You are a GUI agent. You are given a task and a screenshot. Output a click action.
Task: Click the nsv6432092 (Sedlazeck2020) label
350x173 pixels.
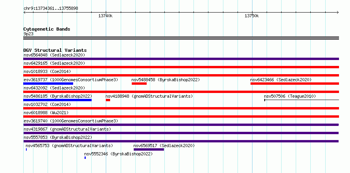click(54, 88)
